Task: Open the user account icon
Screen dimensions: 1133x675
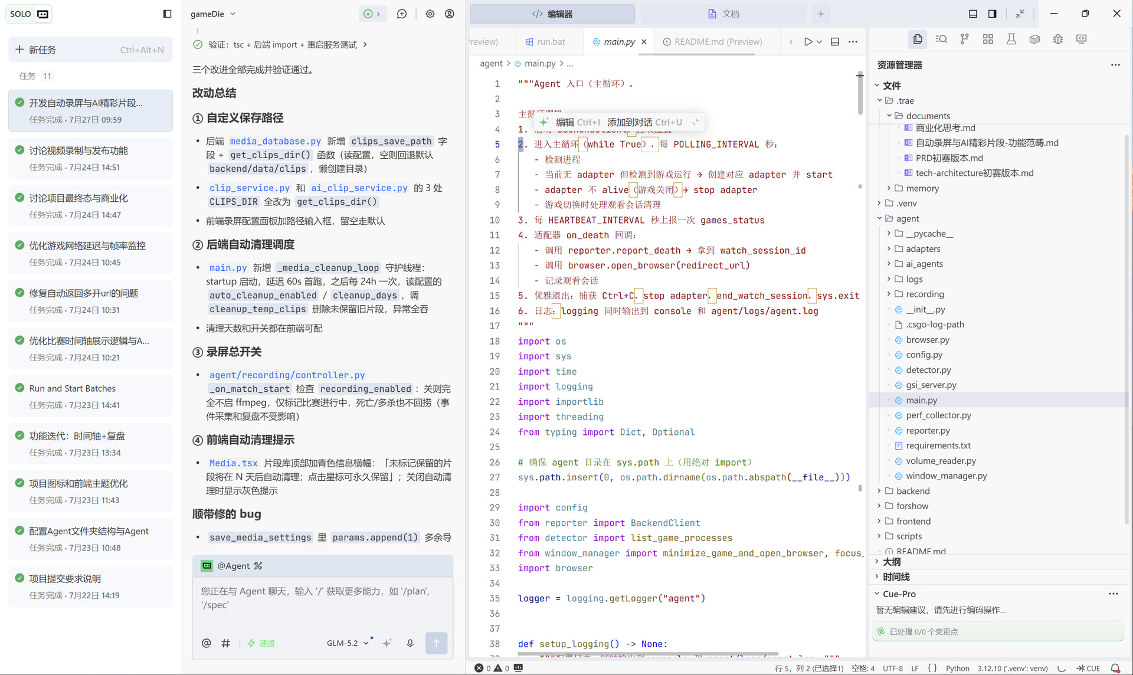Action: point(450,14)
